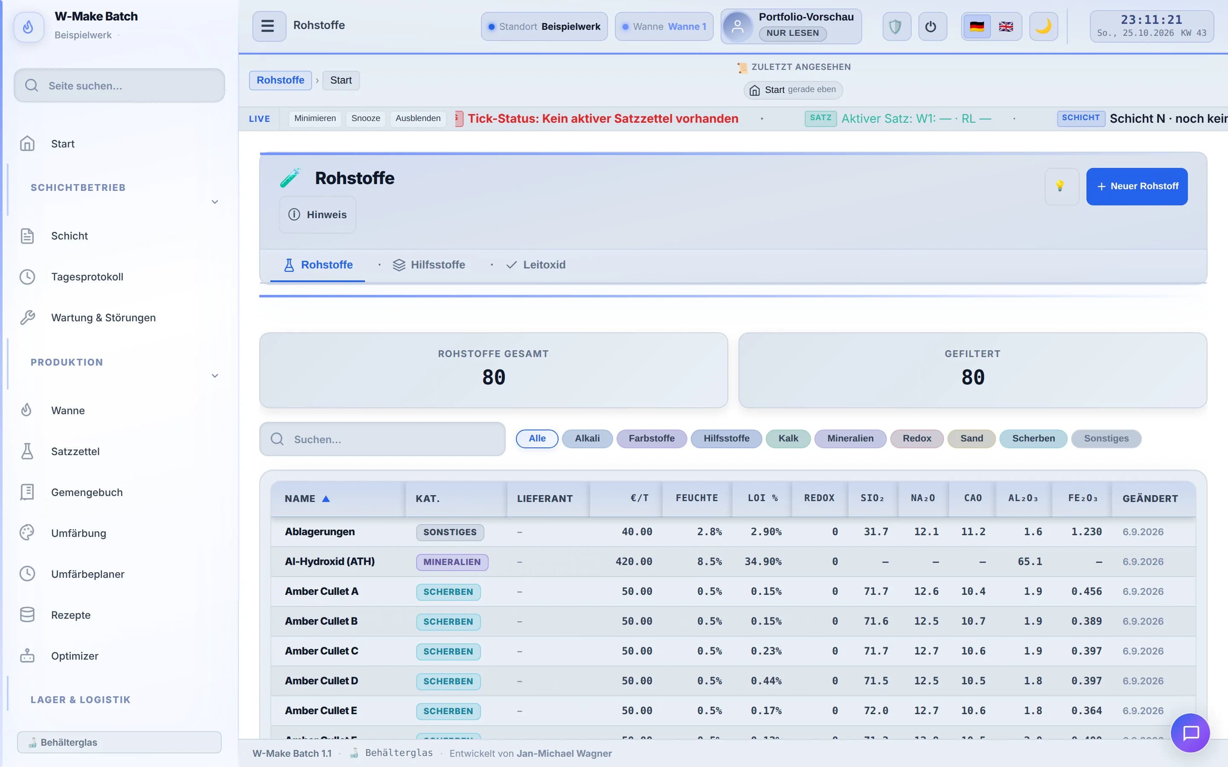Click the flame app logo

point(29,26)
